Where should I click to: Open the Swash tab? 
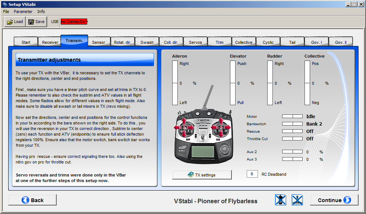(147, 42)
